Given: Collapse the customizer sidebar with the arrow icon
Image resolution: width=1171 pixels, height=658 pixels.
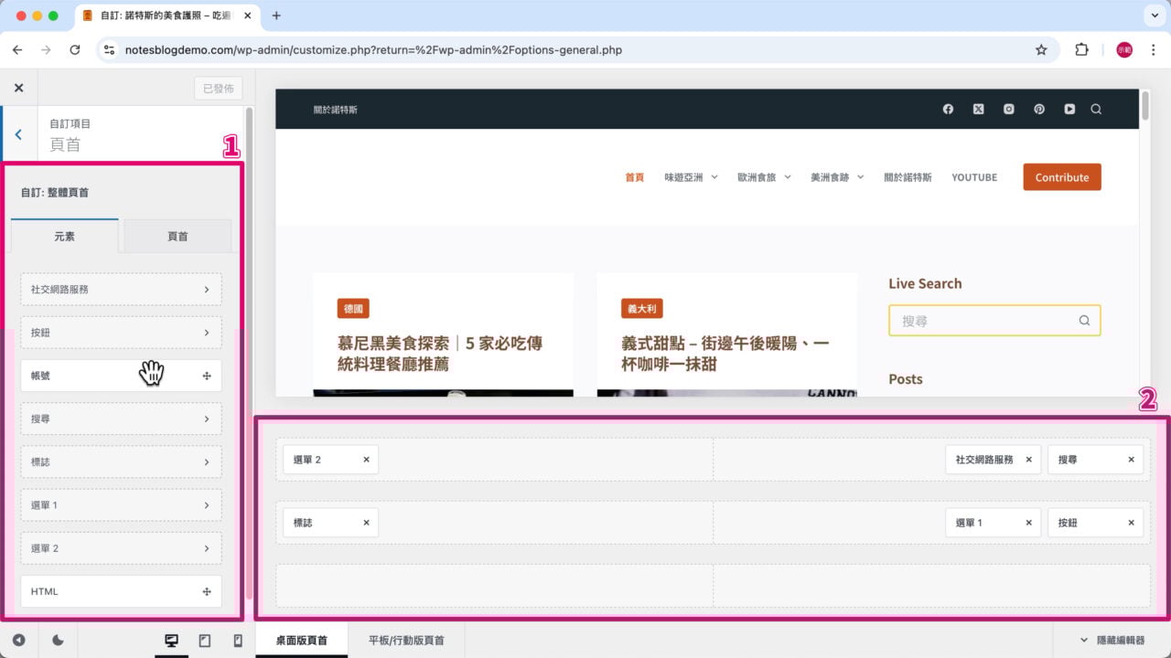Looking at the screenshot, I should click(x=18, y=641).
